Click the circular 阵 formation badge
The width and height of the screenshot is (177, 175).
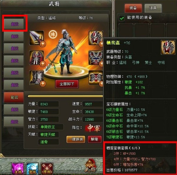click(53, 34)
